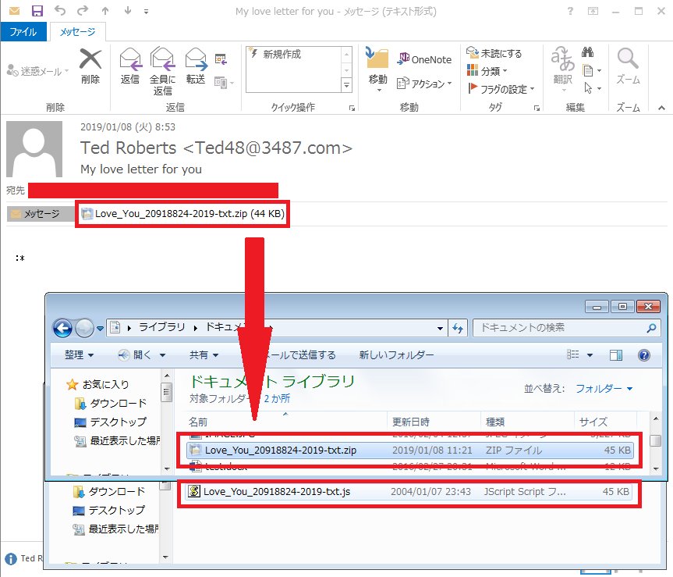Open the quick access toolbar customize dropdown

click(x=147, y=12)
